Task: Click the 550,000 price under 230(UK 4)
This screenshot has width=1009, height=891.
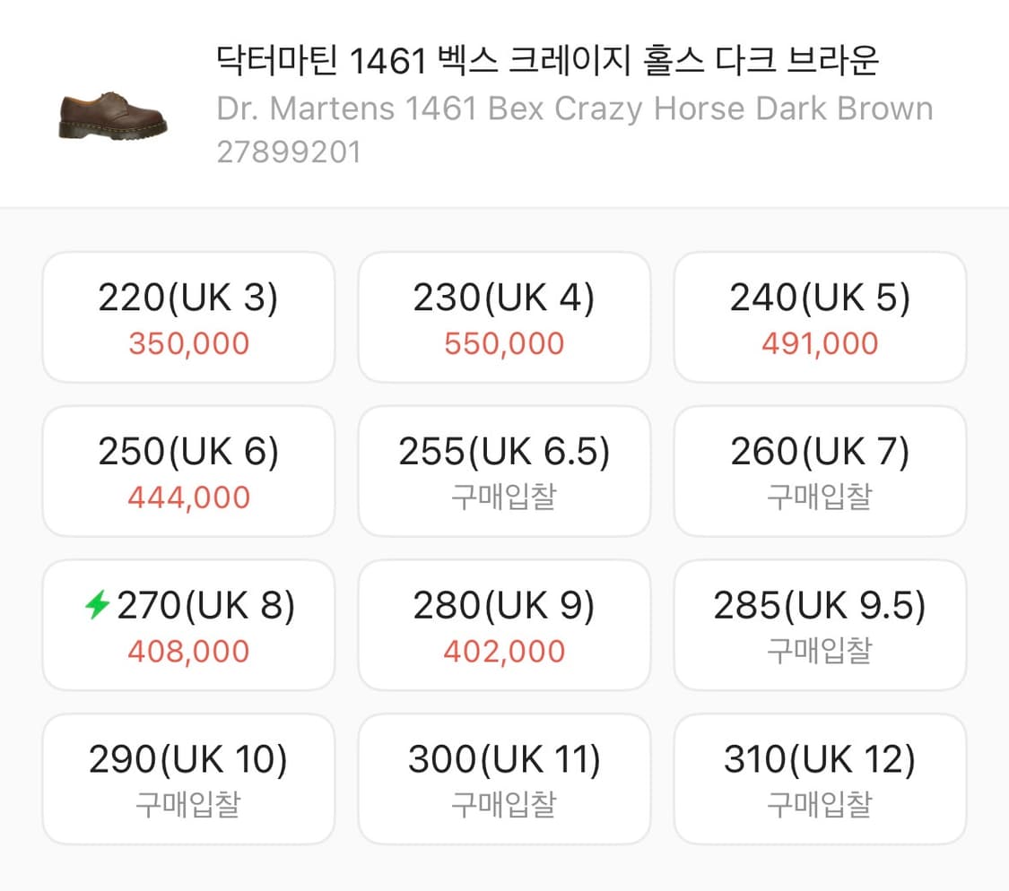Action: coord(504,342)
